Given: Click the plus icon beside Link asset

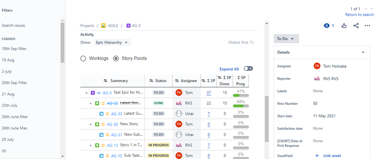Looking at the screenshot, I should pyautogui.click(x=317, y=156).
